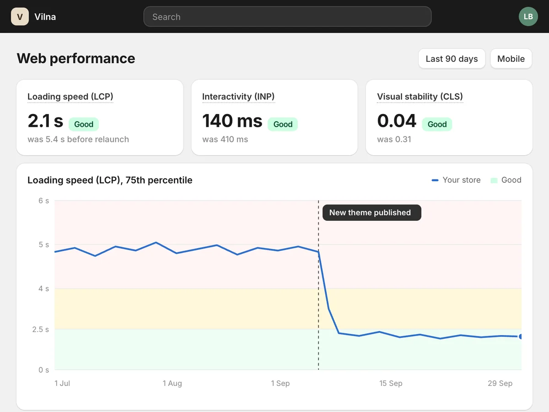Click the 4 s axis label
The width and height of the screenshot is (549, 412).
43,288
